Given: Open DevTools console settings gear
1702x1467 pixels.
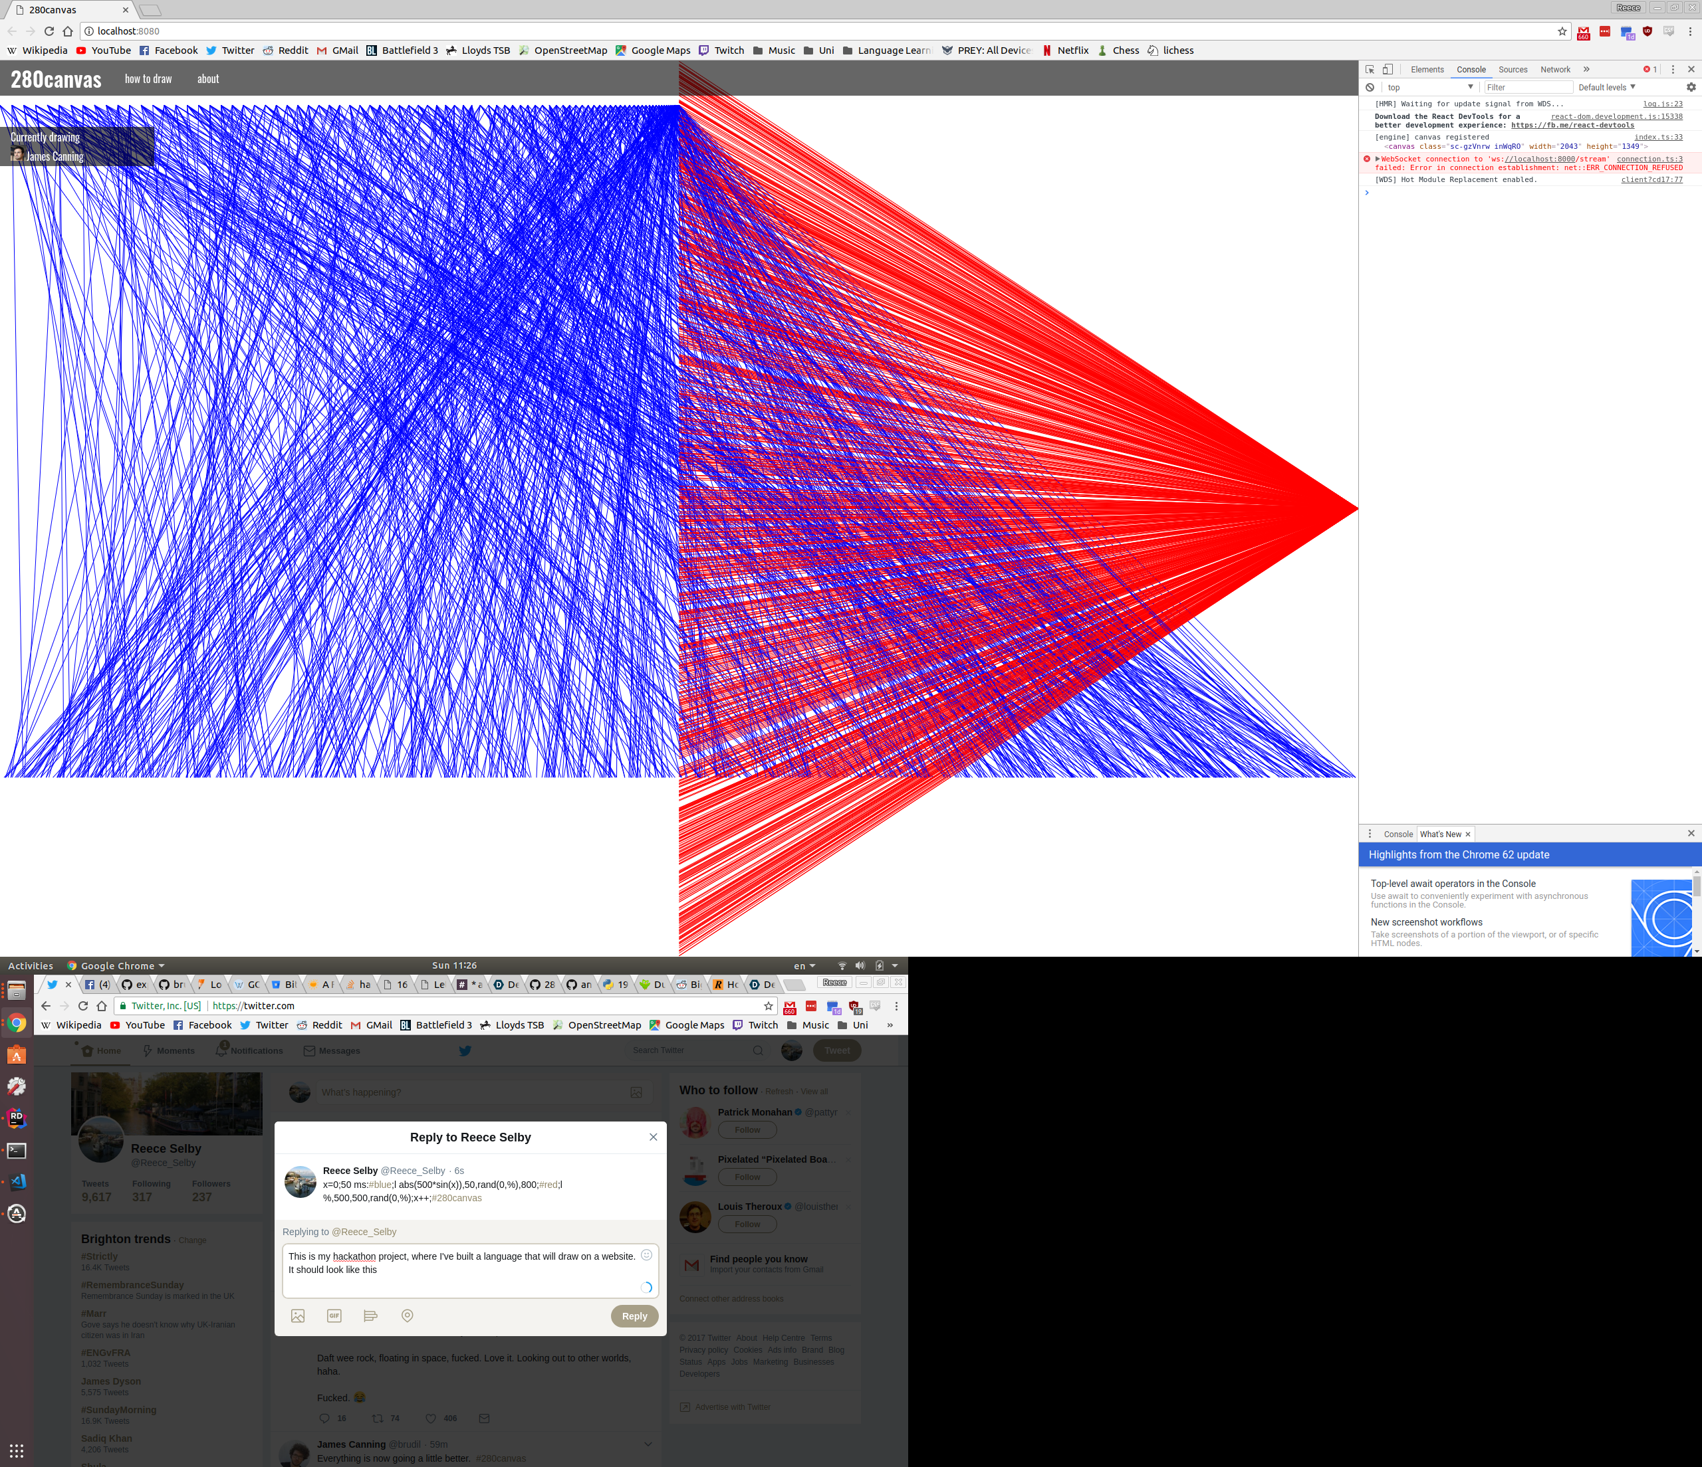Looking at the screenshot, I should coord(1691,87).
